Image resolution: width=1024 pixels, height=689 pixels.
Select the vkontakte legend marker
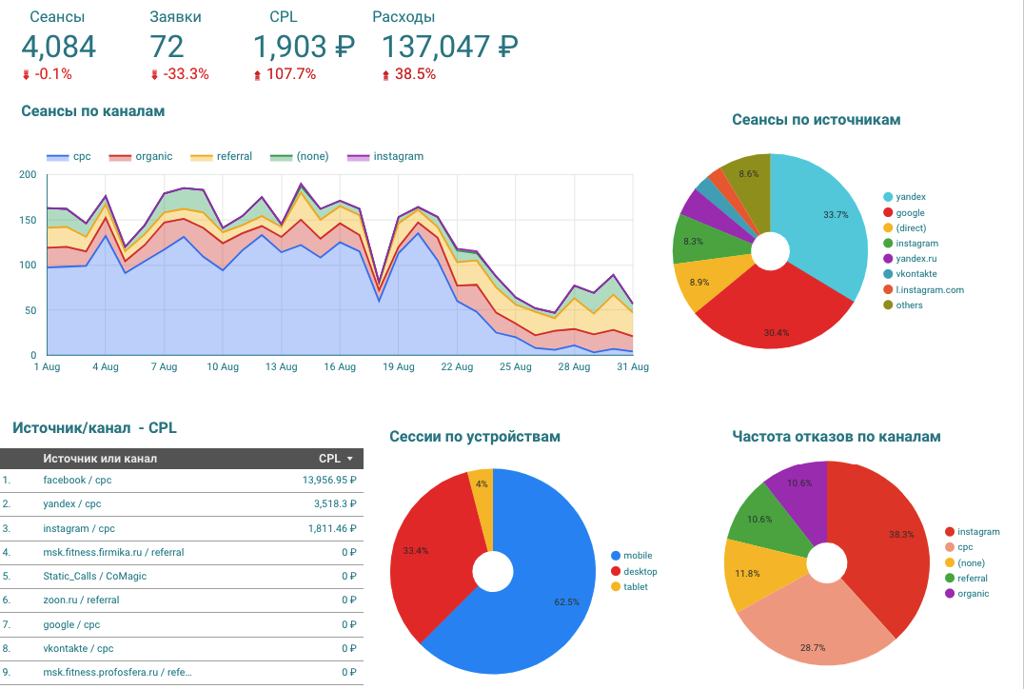tap(888, 274)
